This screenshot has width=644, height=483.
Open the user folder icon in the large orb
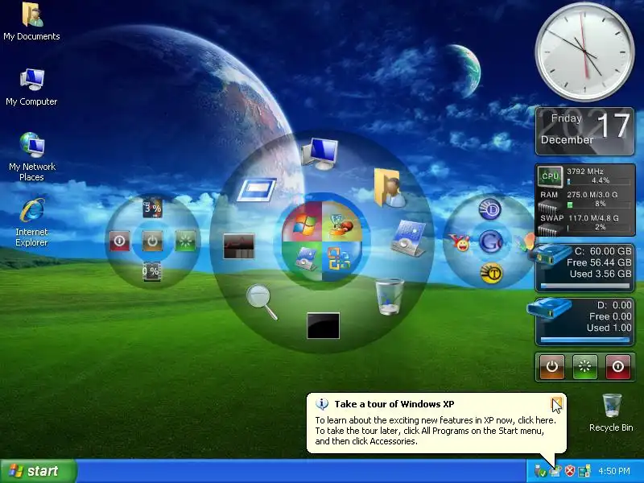coord(388,188)
